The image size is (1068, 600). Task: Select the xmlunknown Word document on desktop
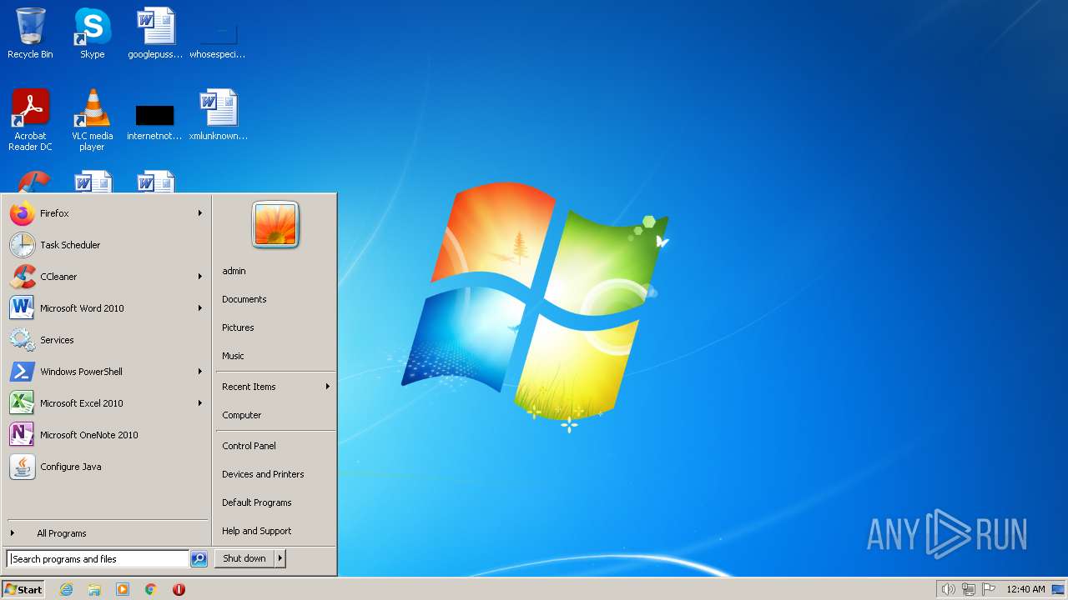pyautogui.click(x=218, y=115)
